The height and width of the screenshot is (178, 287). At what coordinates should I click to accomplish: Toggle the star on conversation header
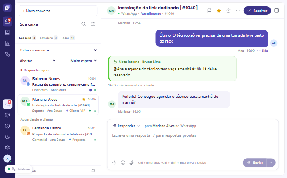click(x=219, y=11)
